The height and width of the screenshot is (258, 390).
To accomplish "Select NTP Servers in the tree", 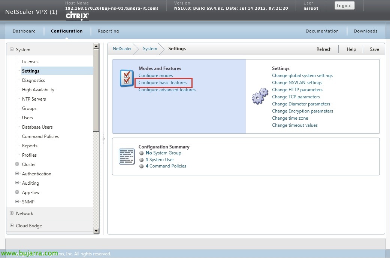I will coord(34,99).
